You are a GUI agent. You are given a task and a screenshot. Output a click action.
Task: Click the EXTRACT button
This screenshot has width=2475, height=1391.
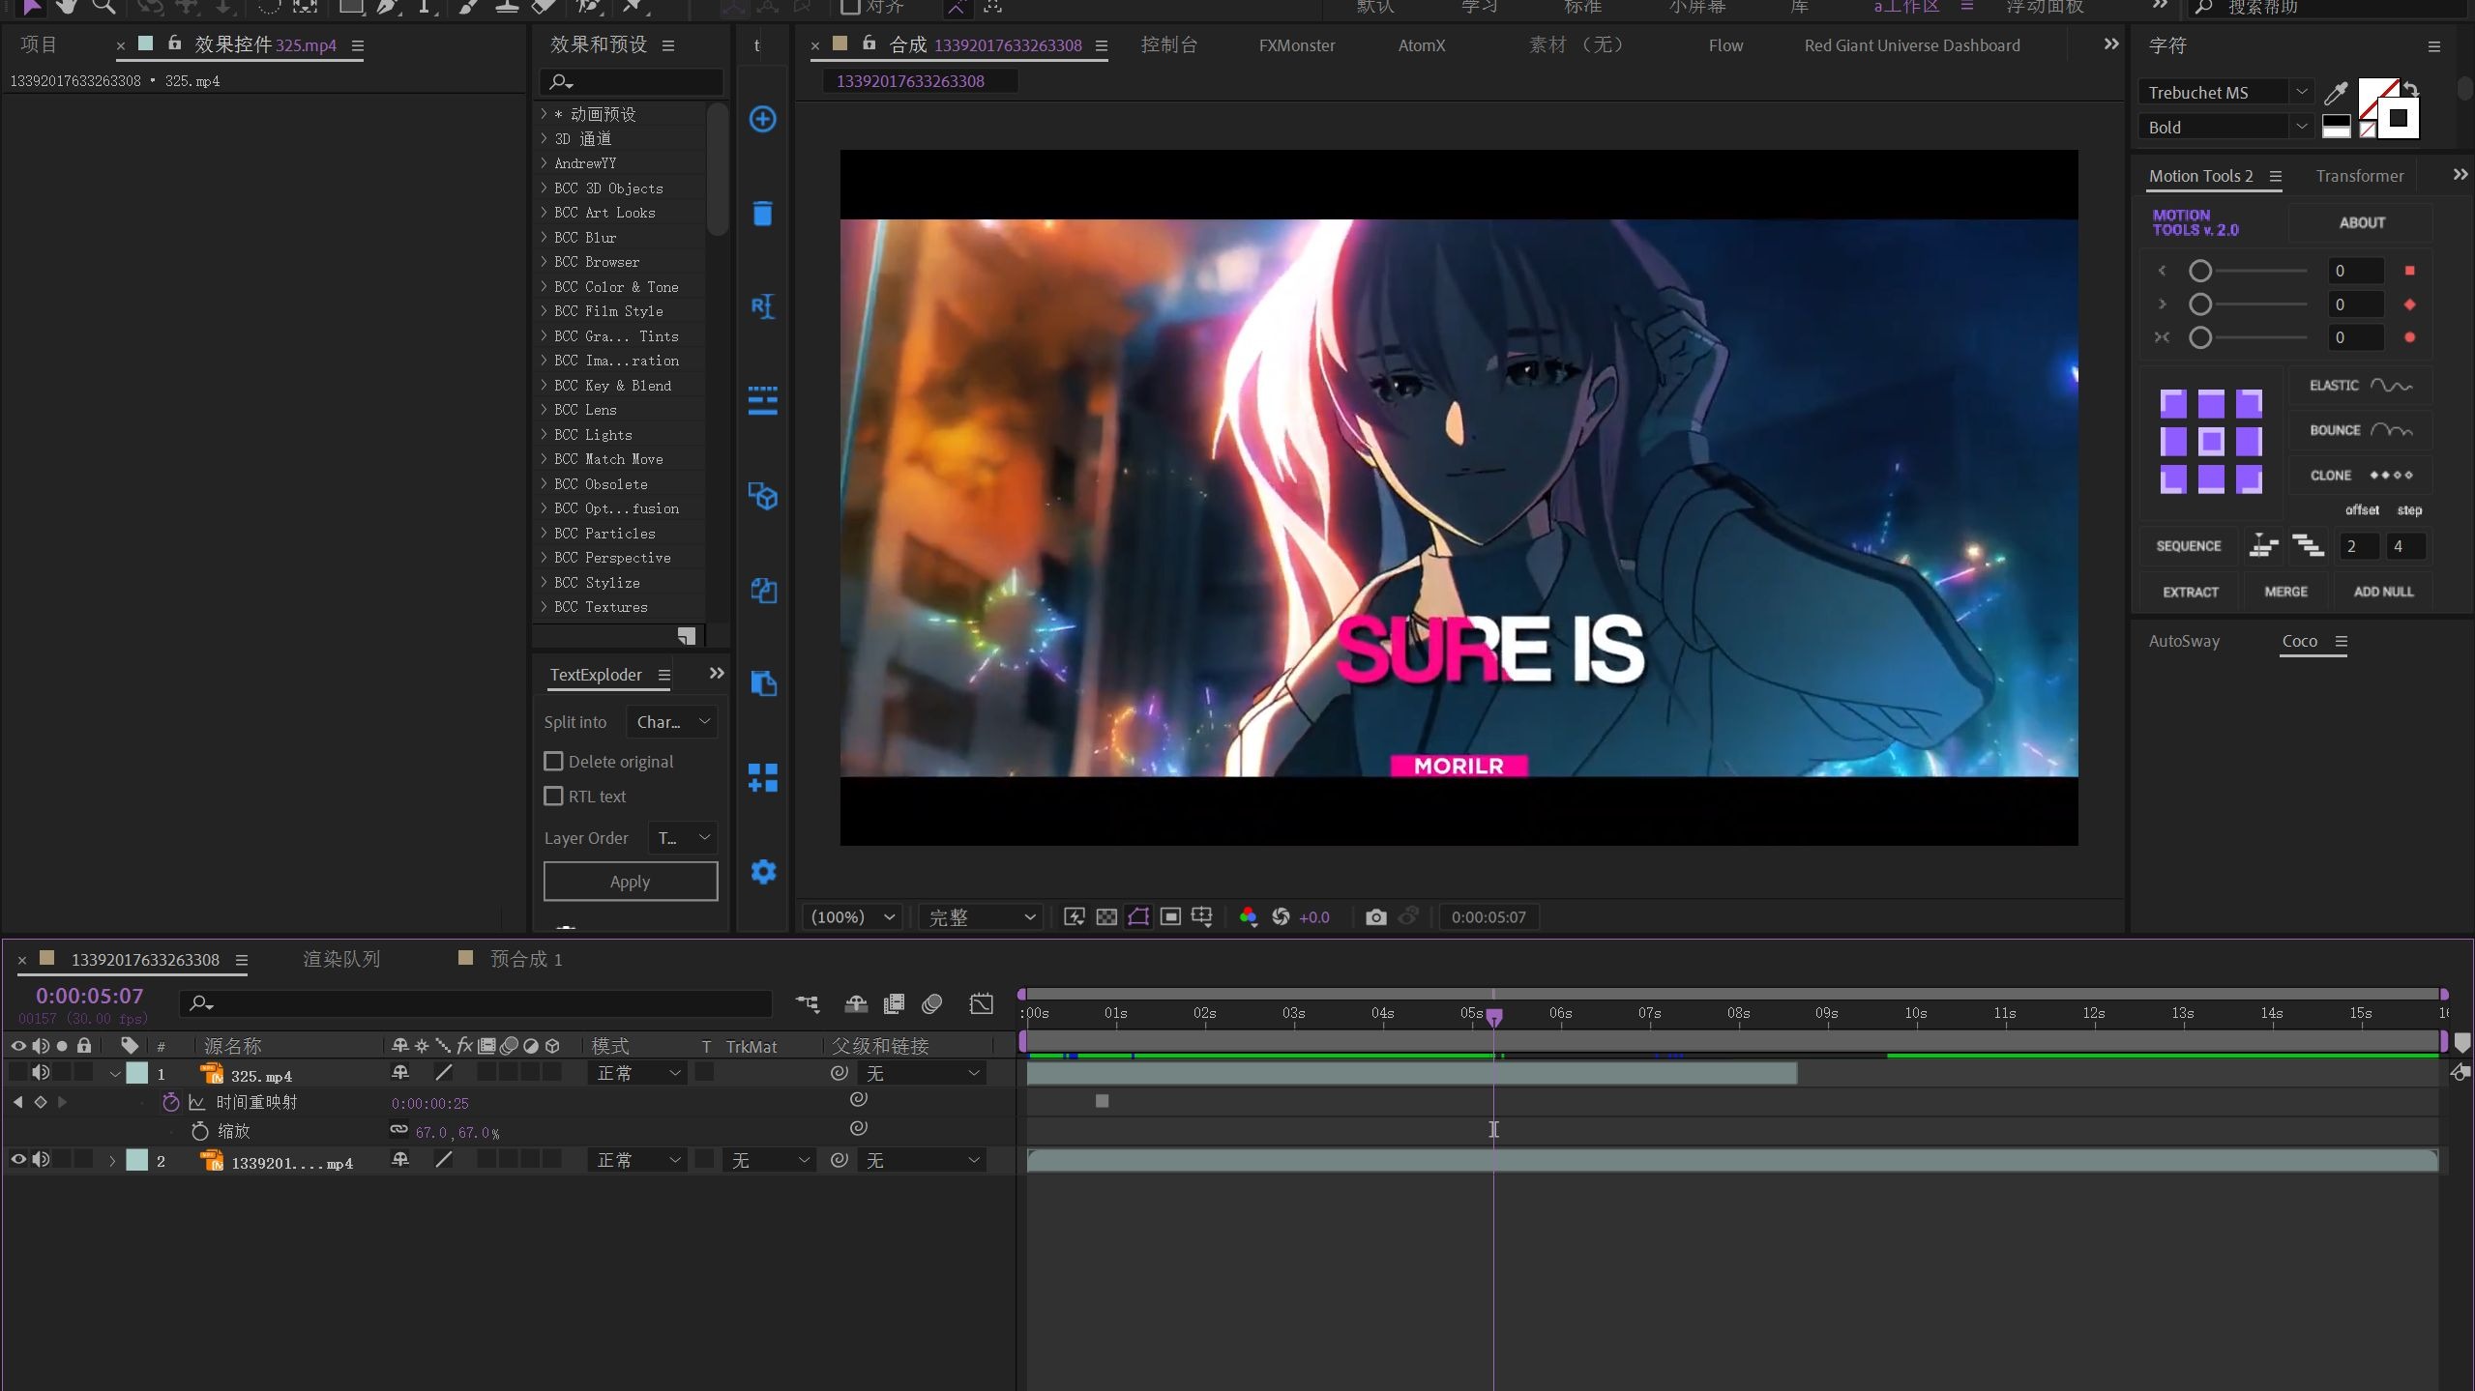pyautogui.click(x=2190, y=592)
